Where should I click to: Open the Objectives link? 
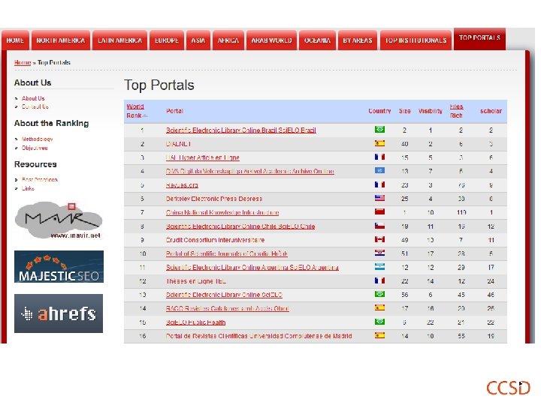coord(35,148)
